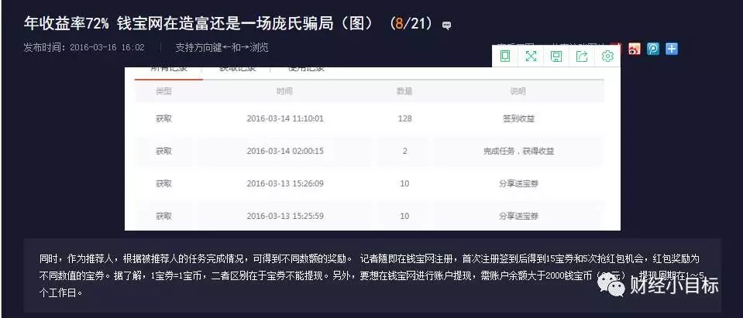Click timestamp 2016-03-14 11:10:01

285,118
